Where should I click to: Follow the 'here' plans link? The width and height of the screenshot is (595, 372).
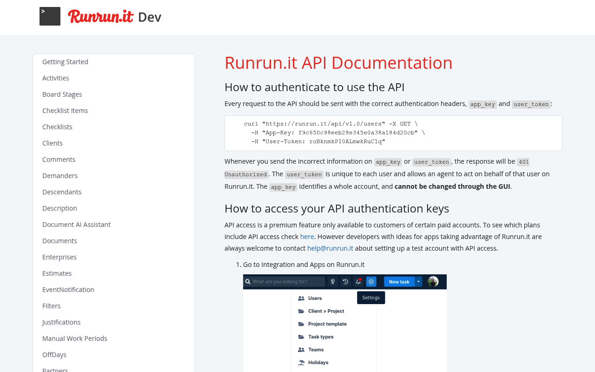click(307, 237)
